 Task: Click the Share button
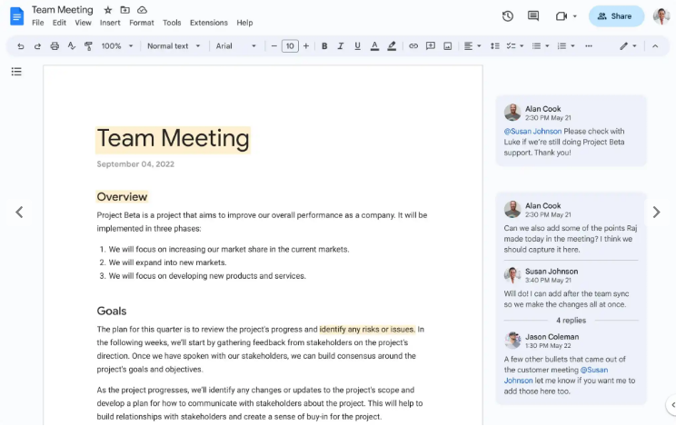616,16
